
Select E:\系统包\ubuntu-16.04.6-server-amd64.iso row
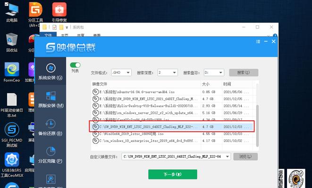(x=172, y=92)
